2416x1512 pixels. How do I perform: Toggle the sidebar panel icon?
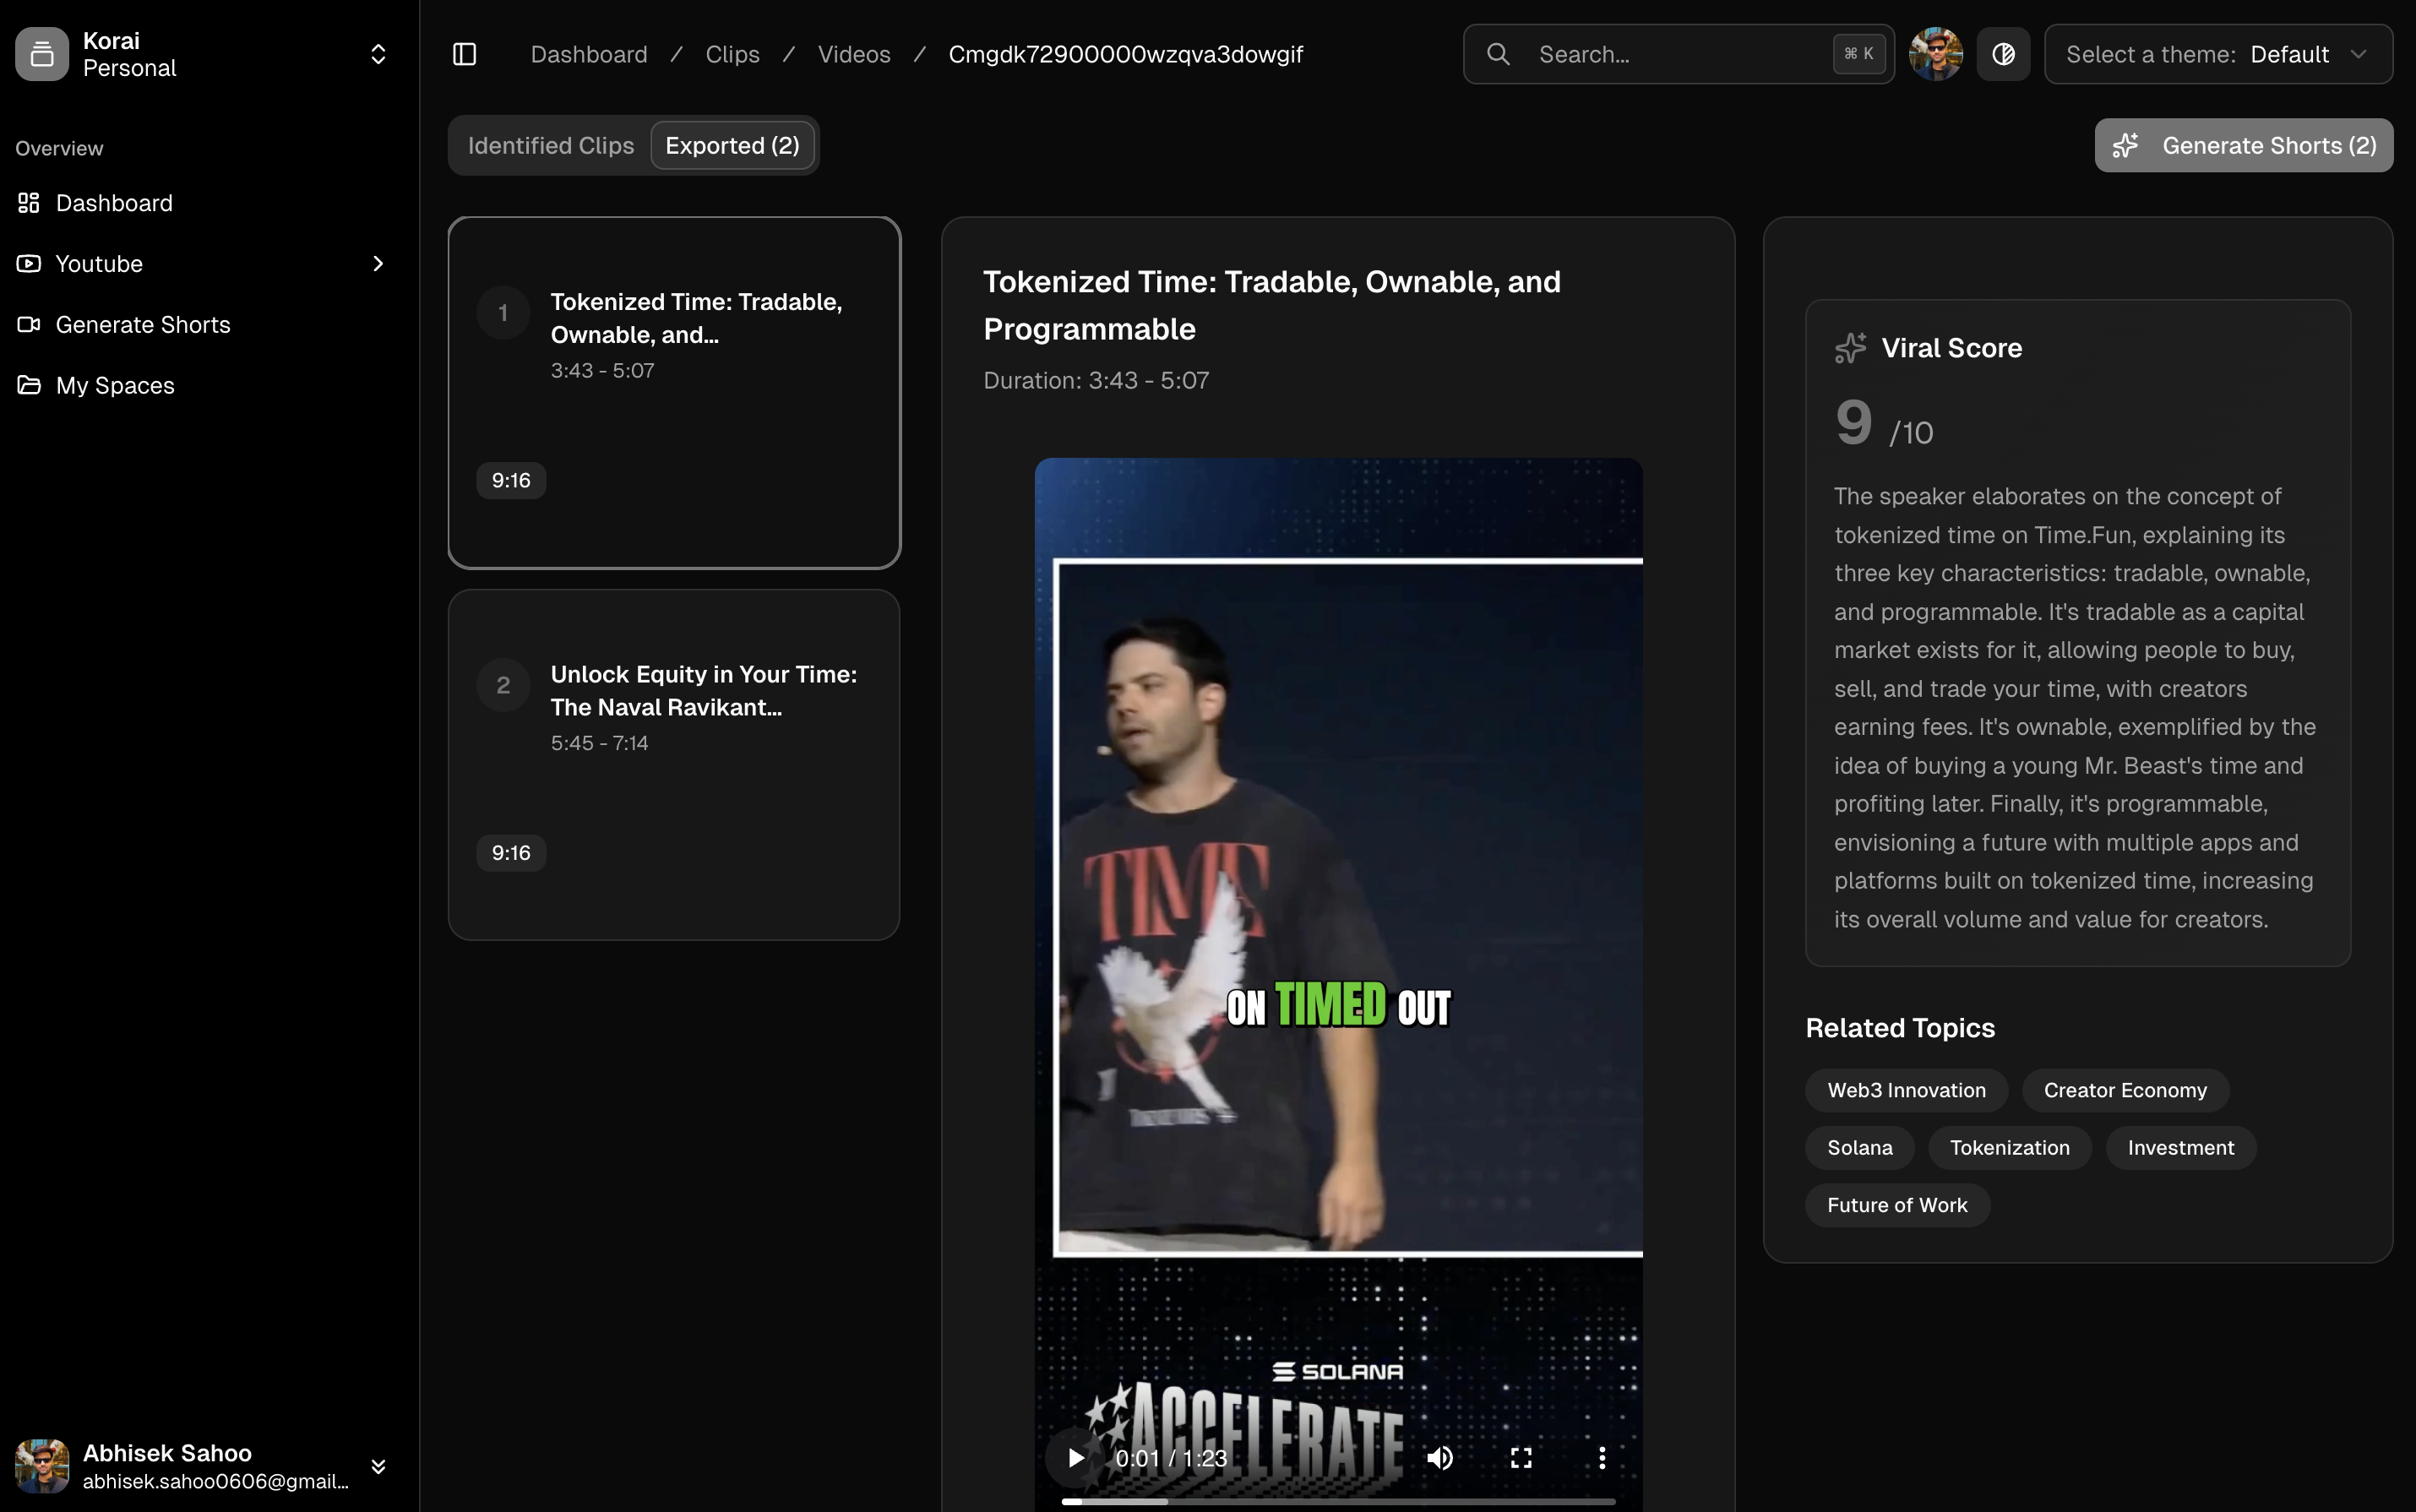464,54
